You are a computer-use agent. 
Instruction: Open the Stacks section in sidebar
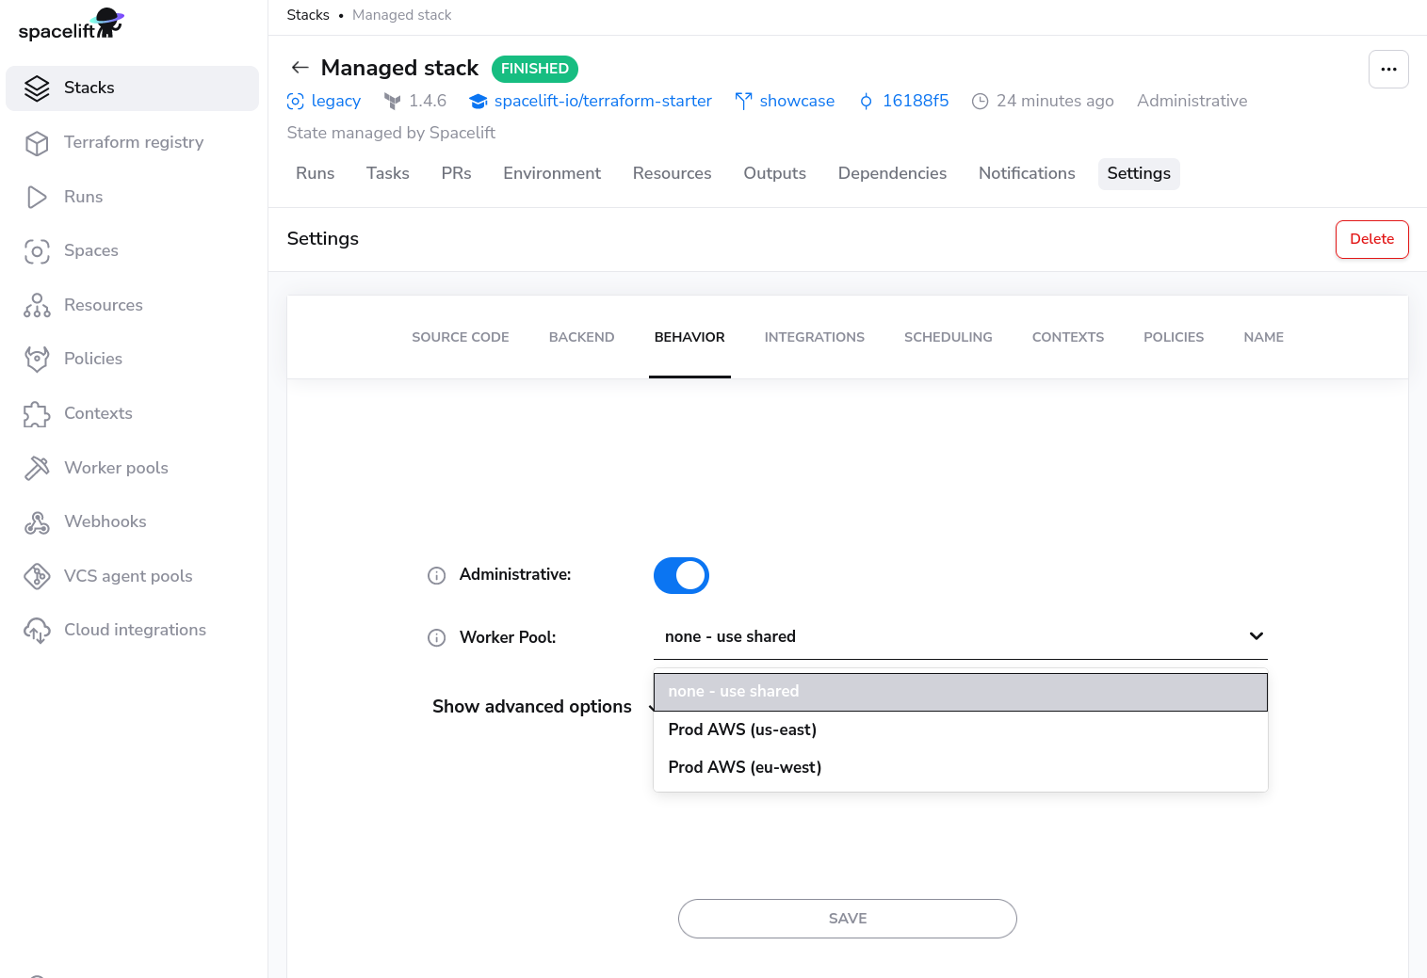(x=89, y=88)
